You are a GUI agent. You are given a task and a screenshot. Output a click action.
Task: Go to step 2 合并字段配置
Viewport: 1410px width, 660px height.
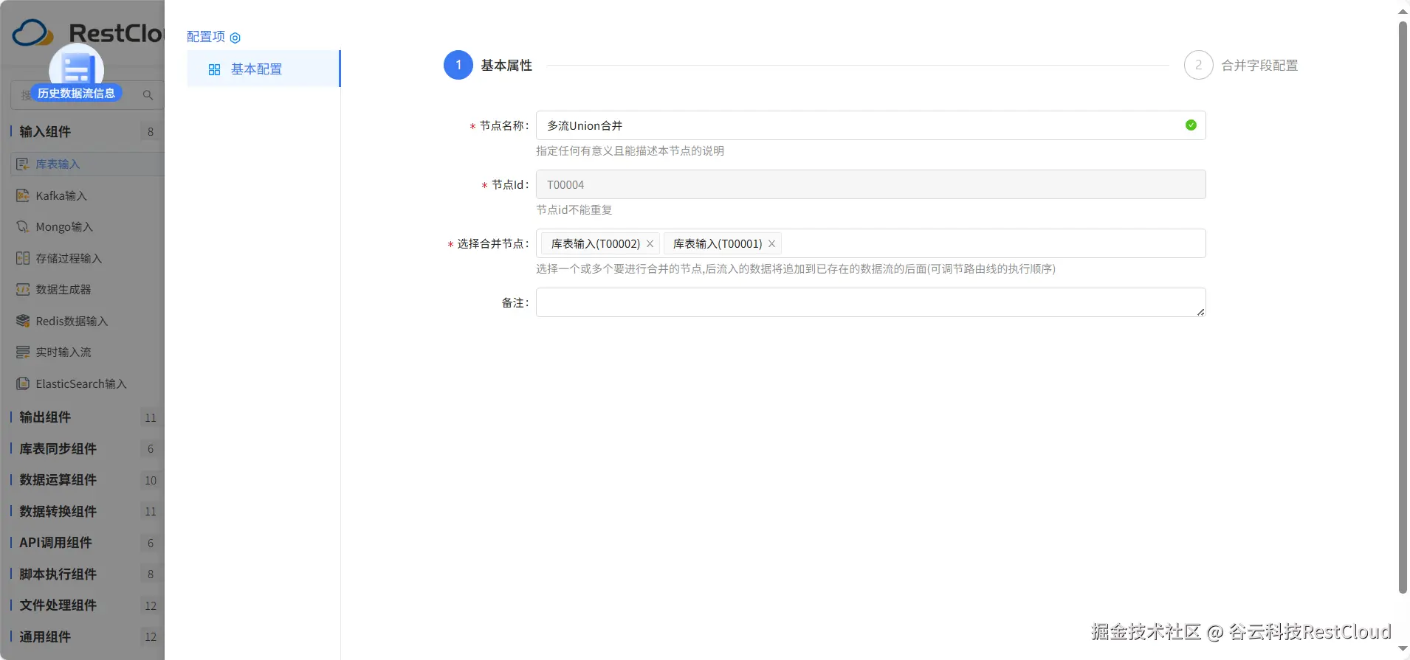point(1241,65)
